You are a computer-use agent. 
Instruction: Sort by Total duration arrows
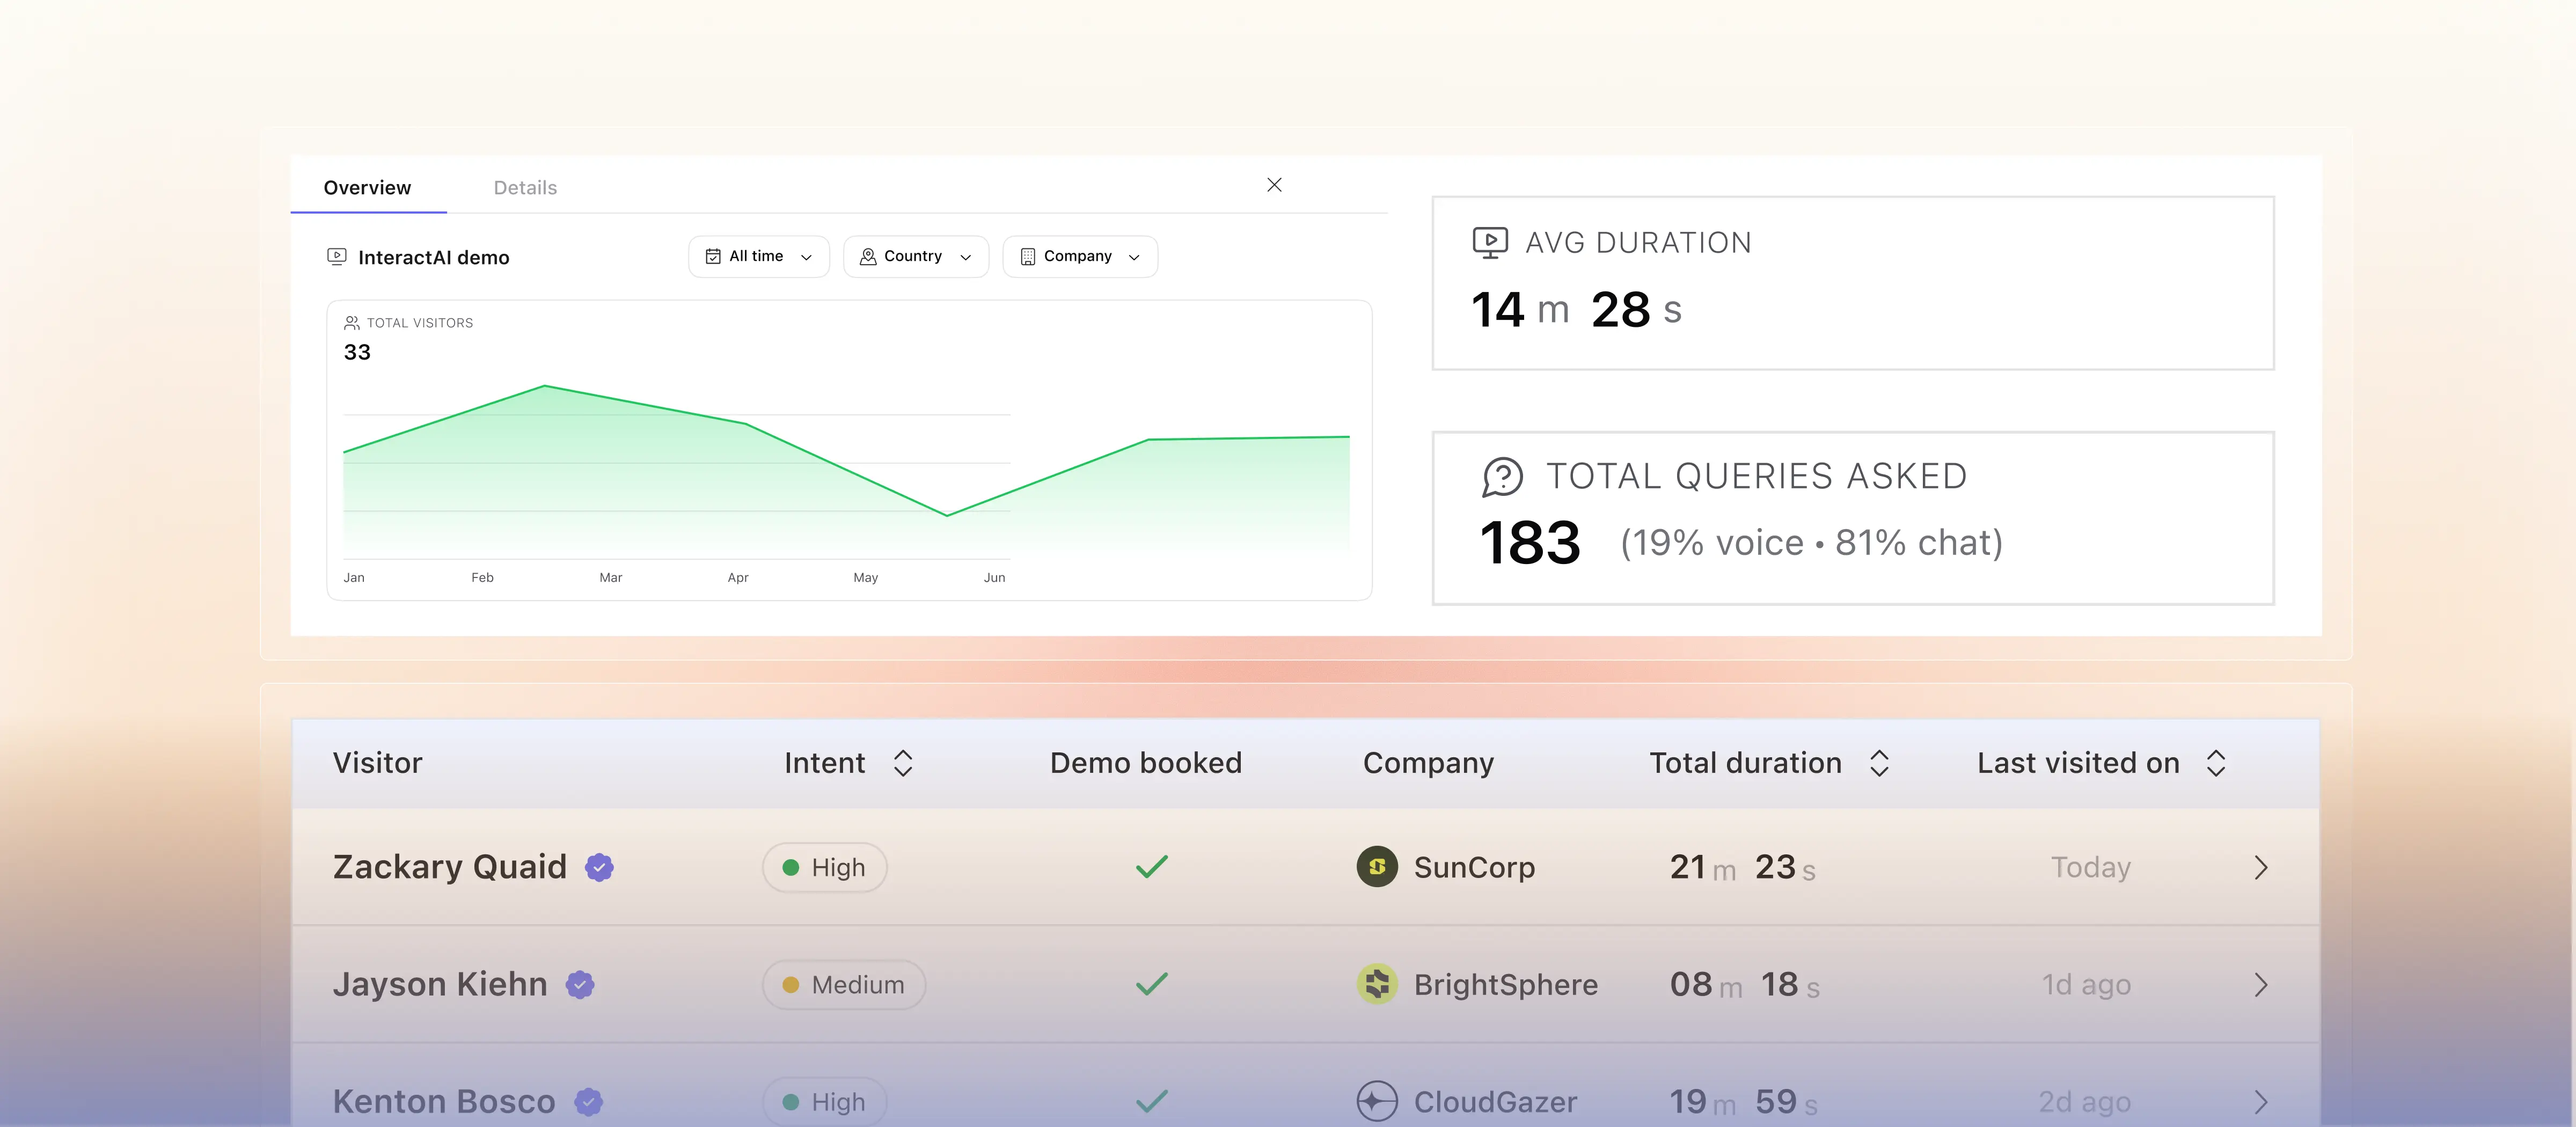pyautogui.click(x=1879, y=763)
